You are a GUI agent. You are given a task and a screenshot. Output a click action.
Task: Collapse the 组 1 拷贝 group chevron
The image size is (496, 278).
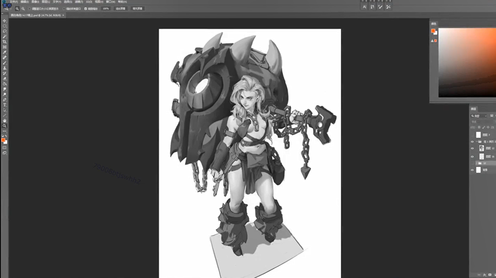click(477, 142)
